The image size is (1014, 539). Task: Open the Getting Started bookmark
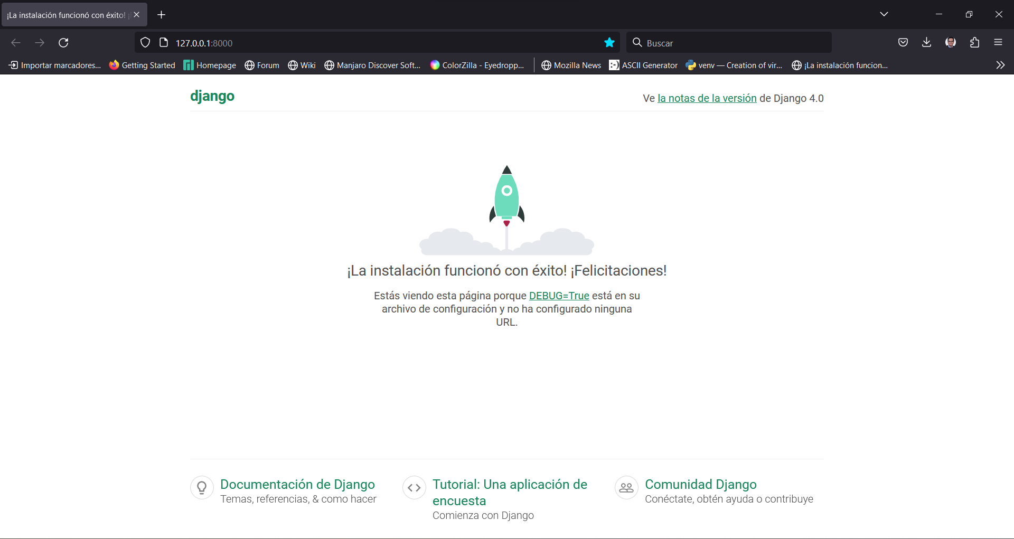[x=142, y=65]
